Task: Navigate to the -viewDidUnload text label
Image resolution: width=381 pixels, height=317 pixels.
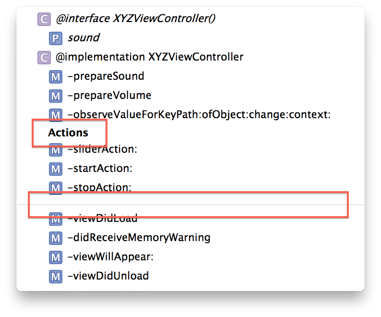Action: click(108, 276)
